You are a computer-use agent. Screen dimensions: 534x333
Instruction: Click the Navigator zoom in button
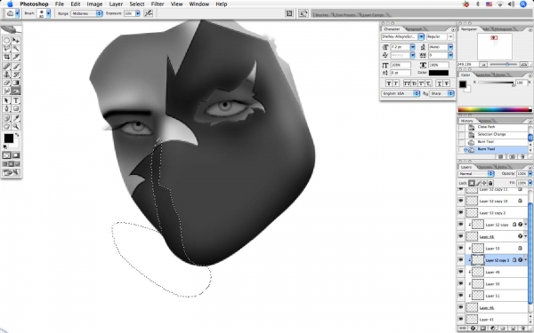pos(524,64)
